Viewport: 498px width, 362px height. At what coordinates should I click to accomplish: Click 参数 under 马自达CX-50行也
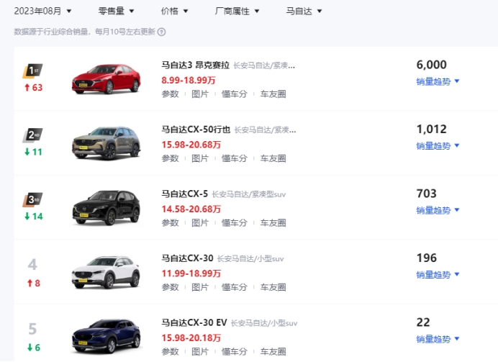(171, 158)
